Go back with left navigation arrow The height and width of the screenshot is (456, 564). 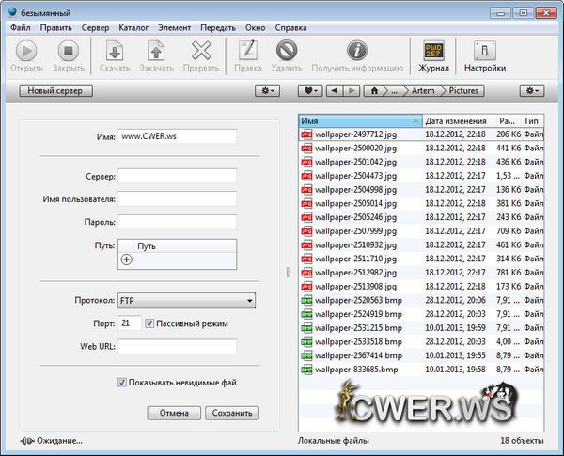(x=335, y=90)
